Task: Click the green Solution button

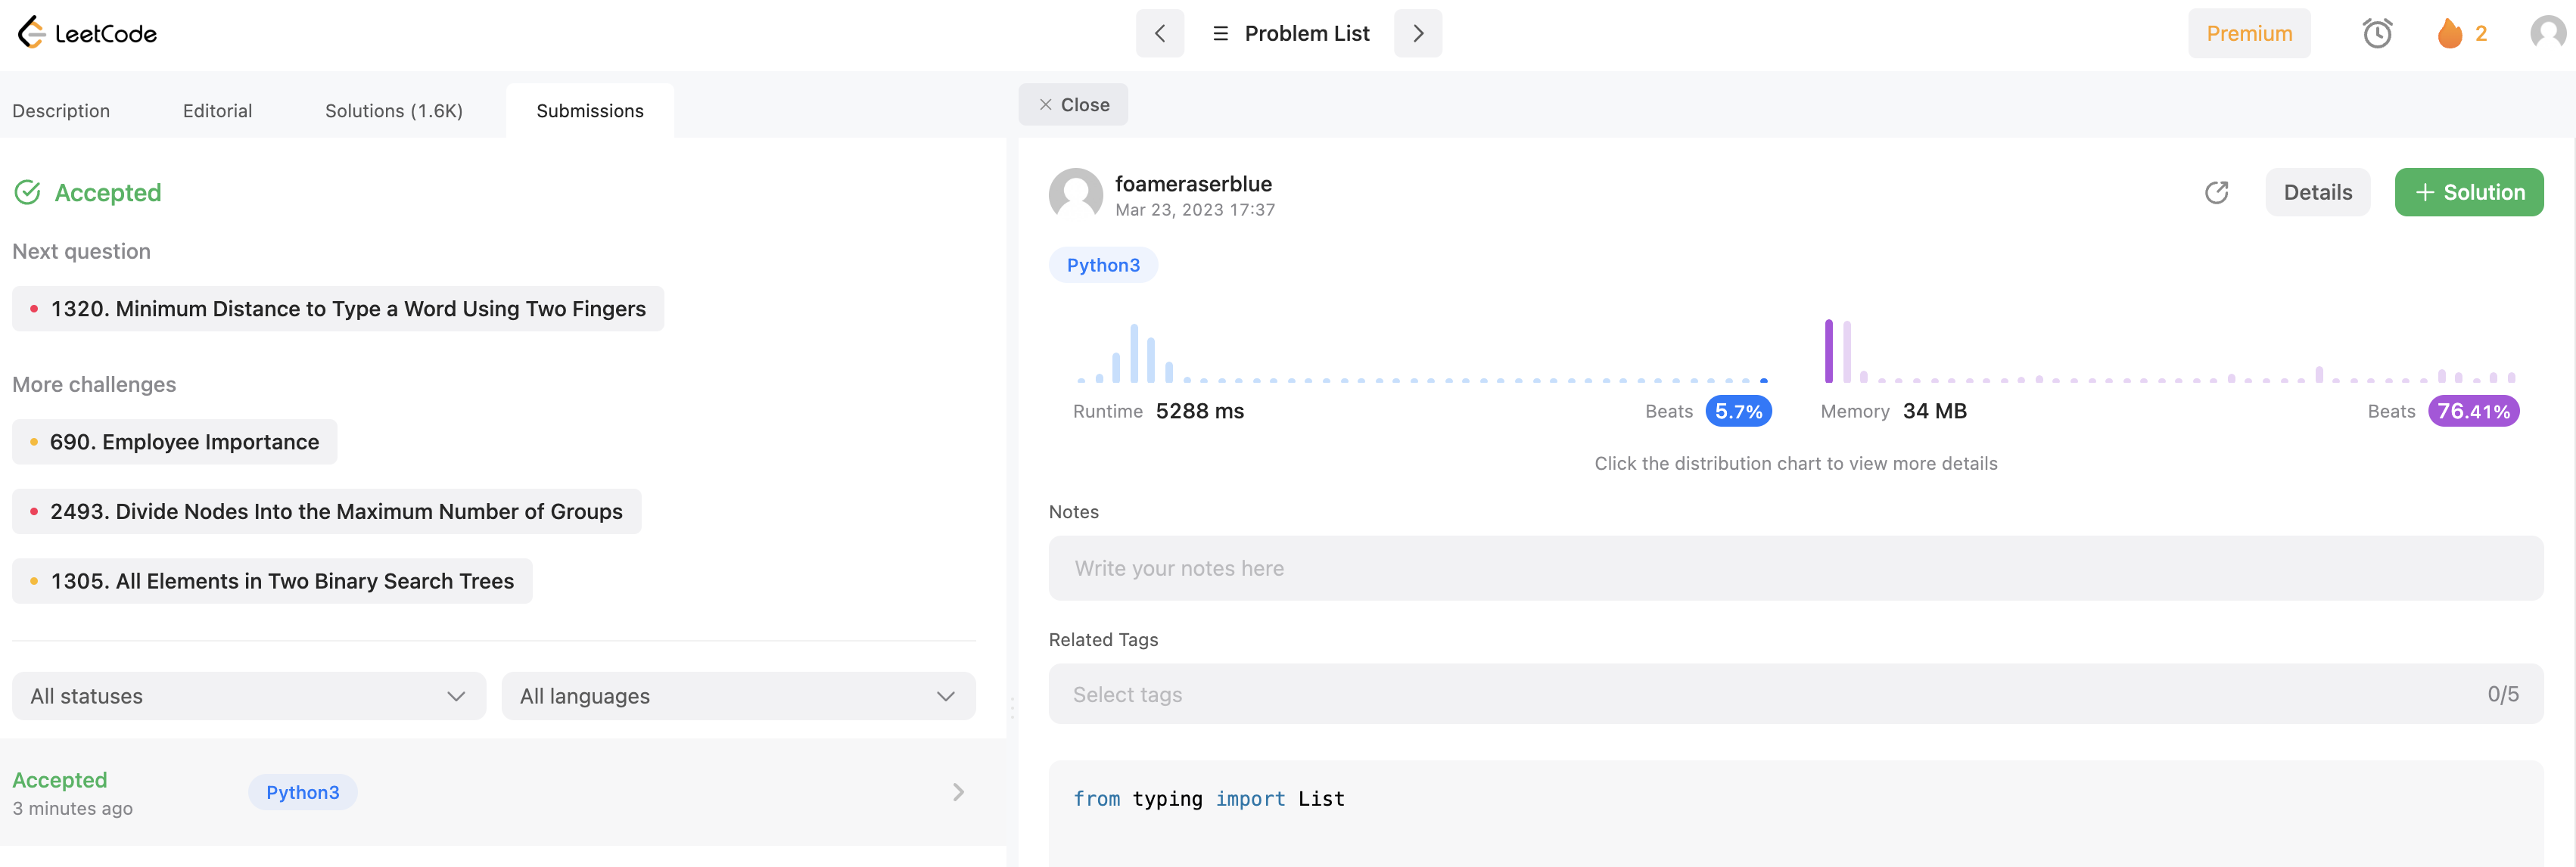Action: click(2468, 192)
